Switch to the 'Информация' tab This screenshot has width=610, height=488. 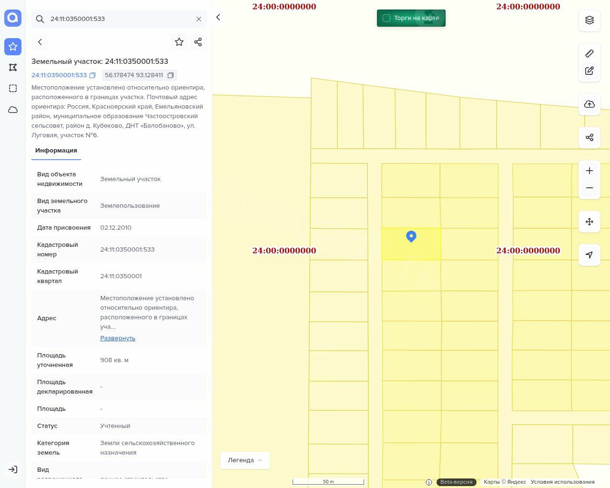click(56, 151)
